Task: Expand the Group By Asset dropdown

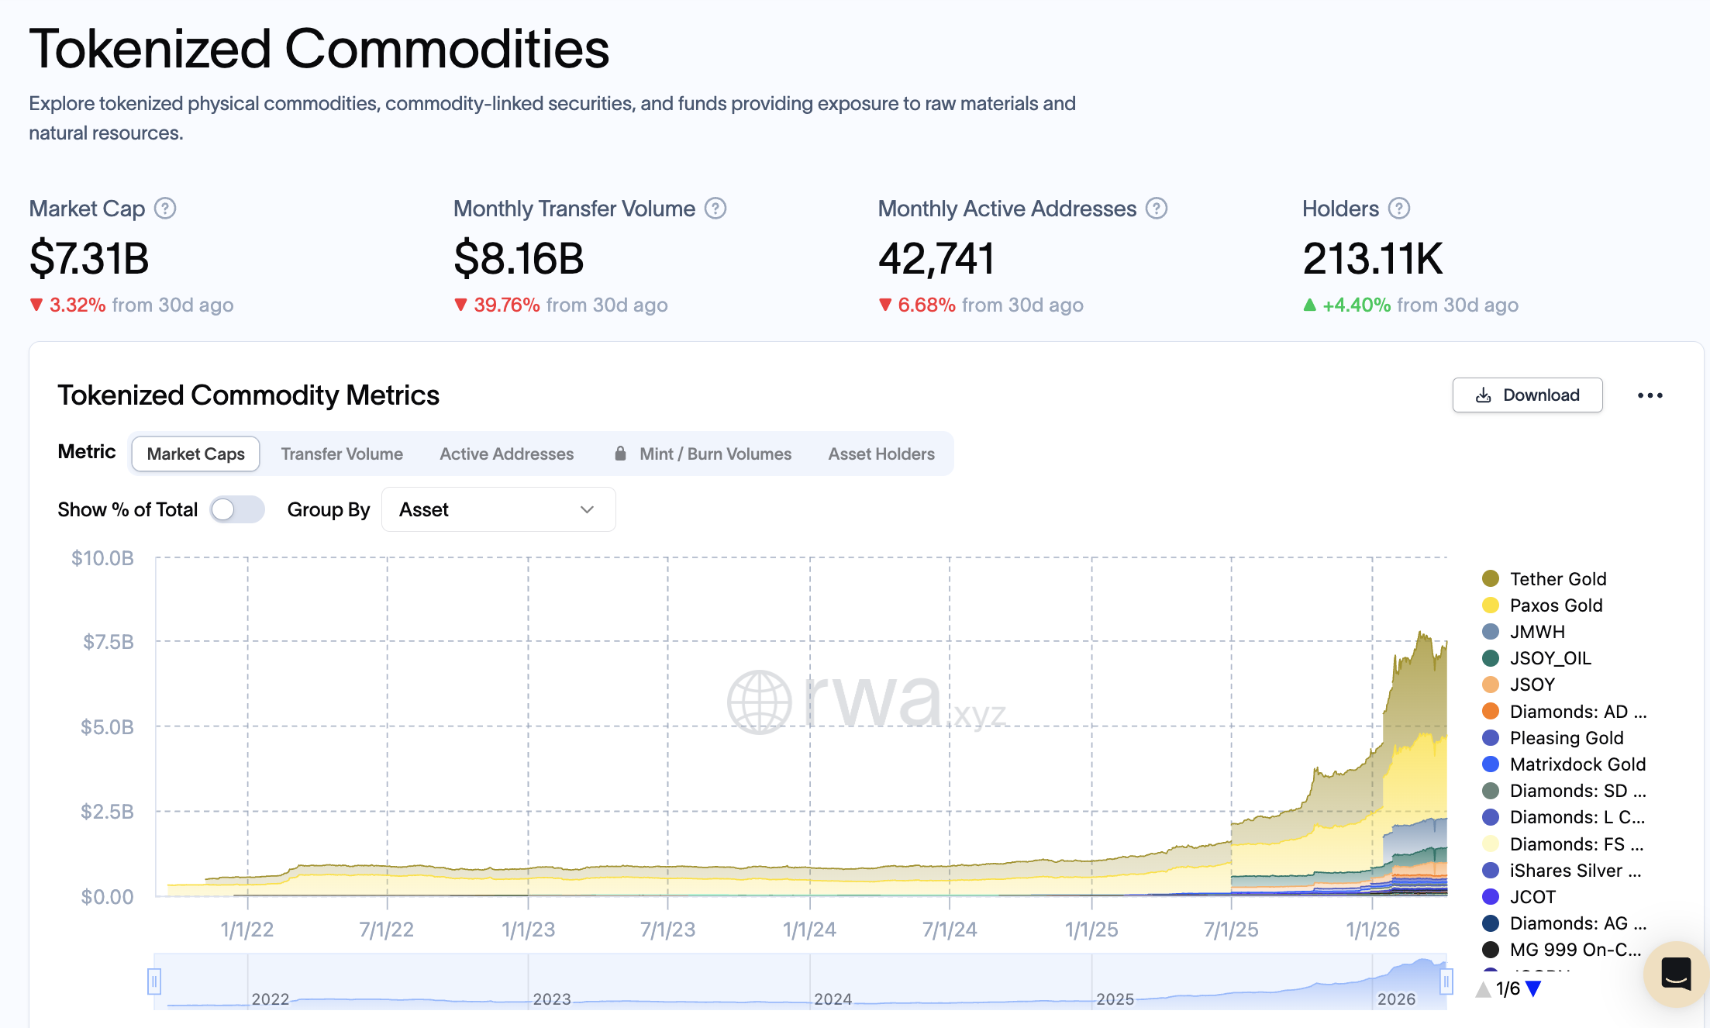Action: pyautogui.click(x=498, y=509)
